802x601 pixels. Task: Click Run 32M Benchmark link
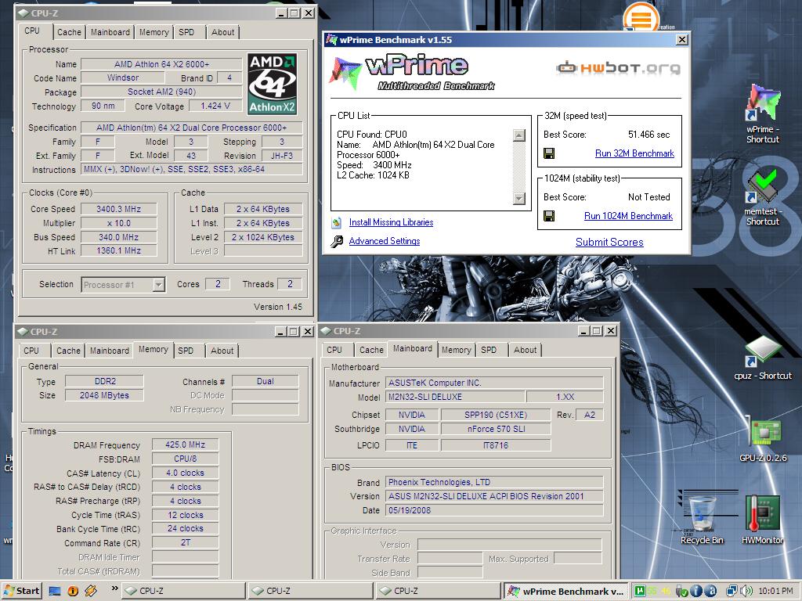634,153
